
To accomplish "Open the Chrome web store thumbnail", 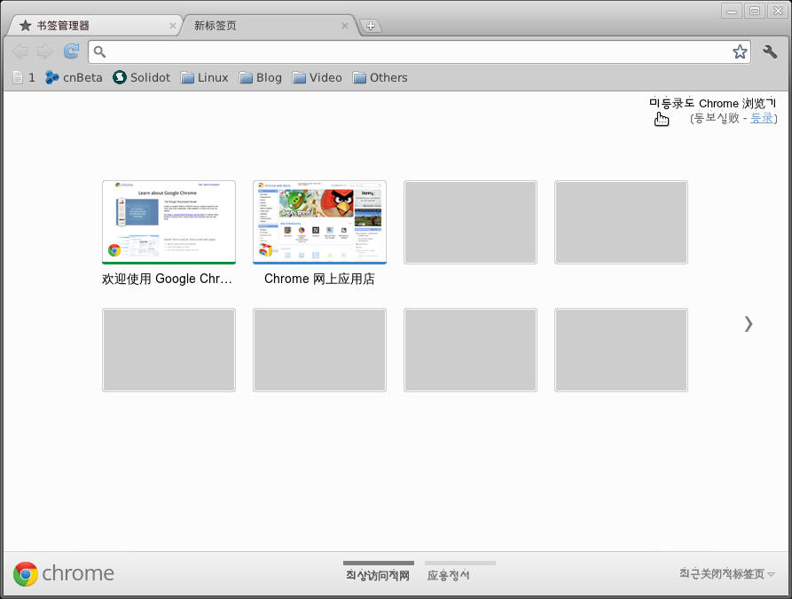I will (320, 222).
